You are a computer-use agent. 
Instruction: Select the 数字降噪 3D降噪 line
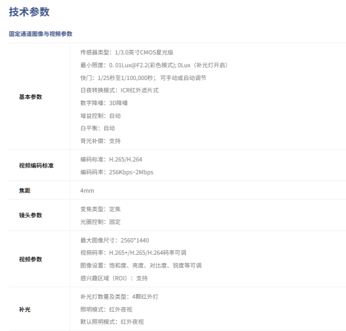(104, 103)
